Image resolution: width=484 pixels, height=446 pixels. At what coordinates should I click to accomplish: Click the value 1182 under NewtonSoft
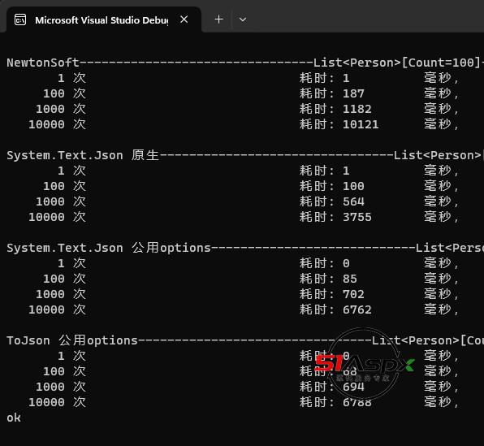pyautogui.click(x=357, y=109)
